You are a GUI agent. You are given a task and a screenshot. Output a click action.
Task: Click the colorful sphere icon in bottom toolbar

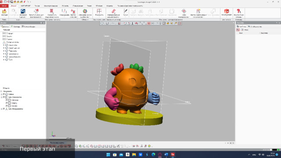coord(149,146)
